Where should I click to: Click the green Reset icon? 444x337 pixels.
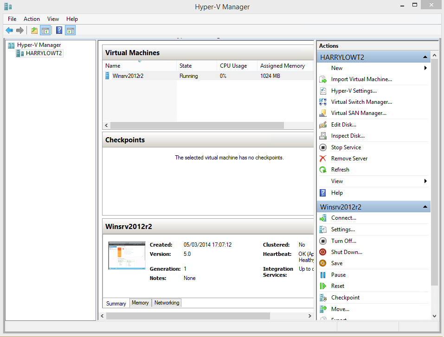pos(323,286)
